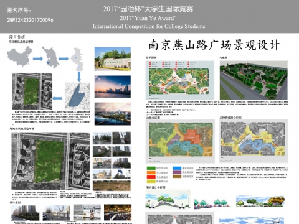
Task: Open the section drawing with golden tree
Action: coord(260,201)
